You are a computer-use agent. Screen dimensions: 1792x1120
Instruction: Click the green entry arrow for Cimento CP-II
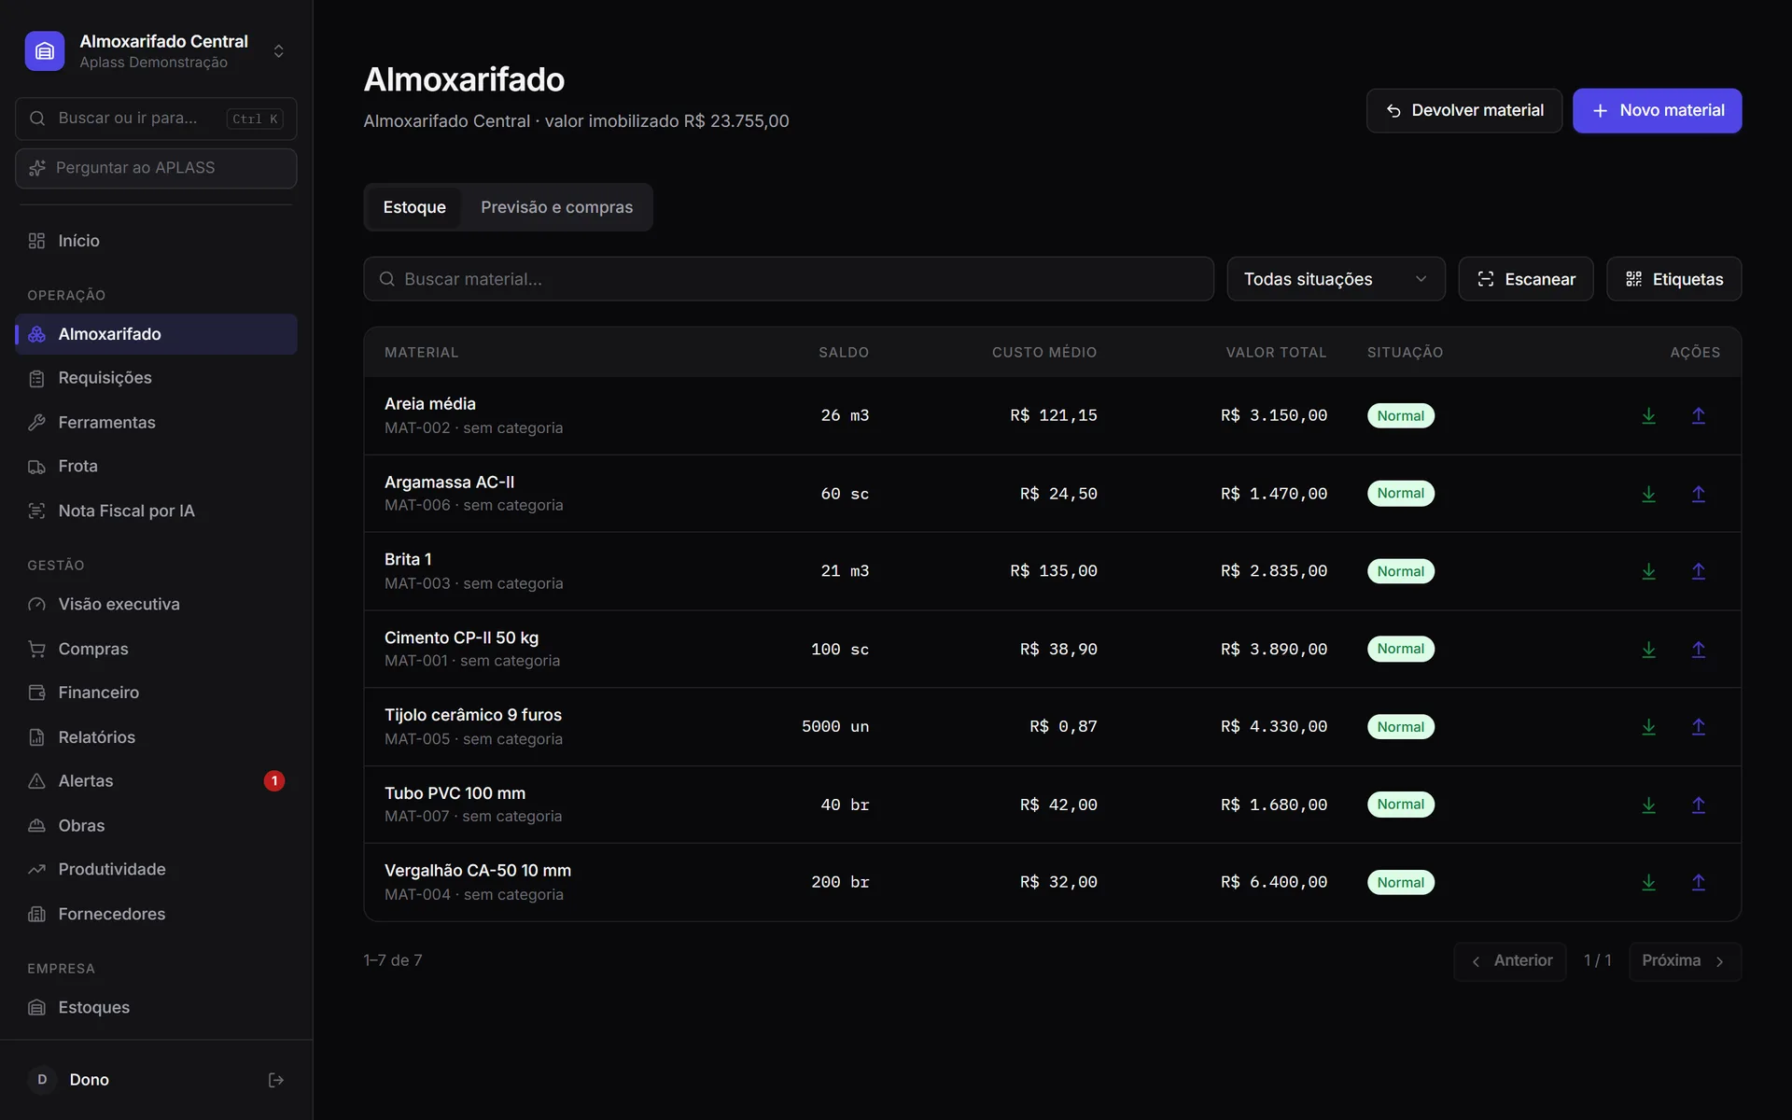click(1648, 649)
